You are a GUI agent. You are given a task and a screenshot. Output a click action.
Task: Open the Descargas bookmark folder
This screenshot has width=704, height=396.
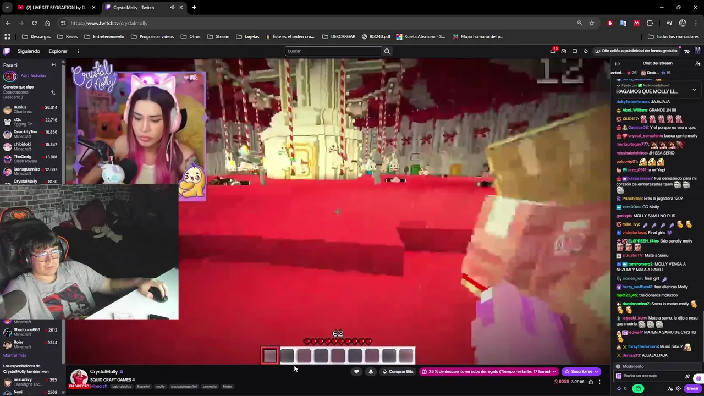(x=36, y=37)
